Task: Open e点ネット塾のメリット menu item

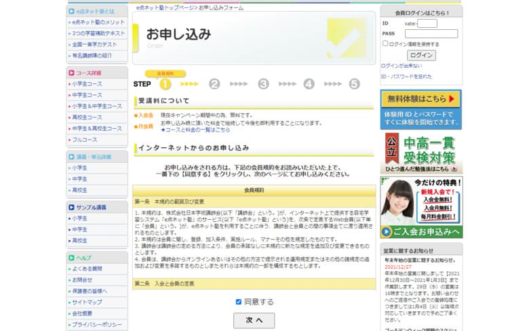Action: [98, 22]
